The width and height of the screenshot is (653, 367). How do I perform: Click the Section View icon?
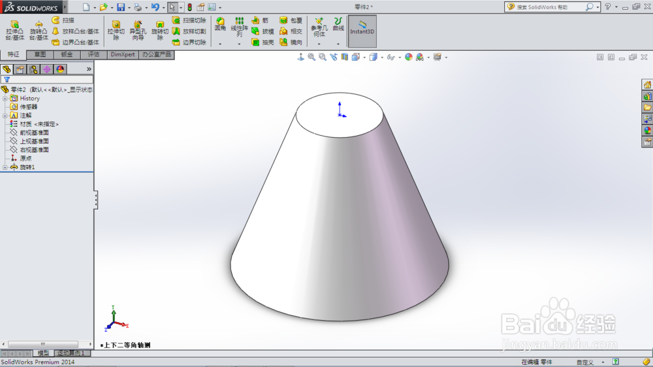pyautogui.click(x=344, y=57)
